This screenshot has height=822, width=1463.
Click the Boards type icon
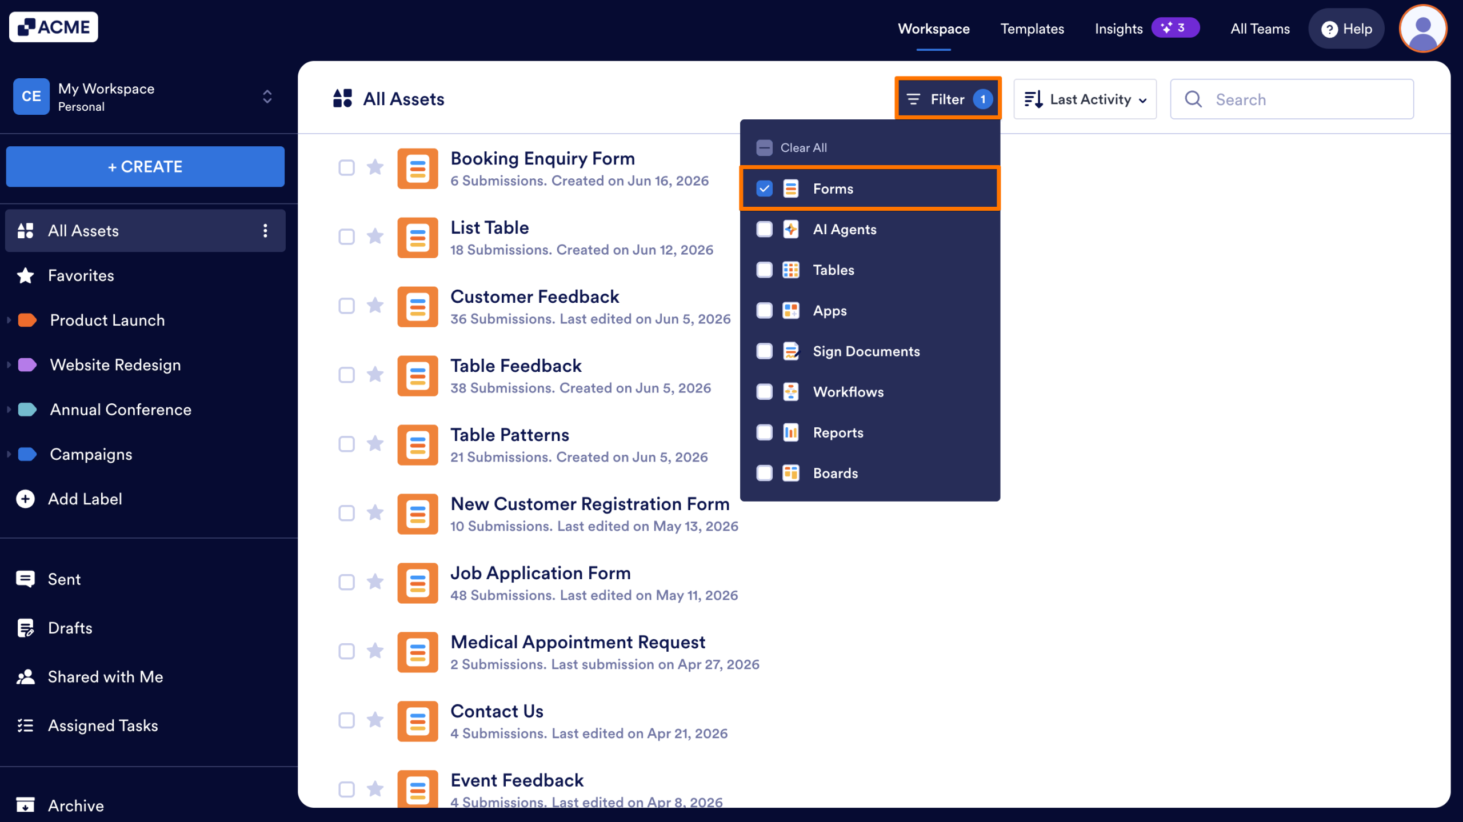click(791, 474)
